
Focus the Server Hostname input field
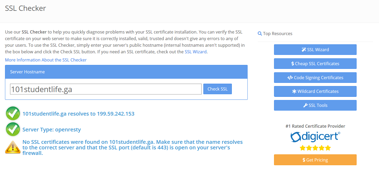coord(106,89)
